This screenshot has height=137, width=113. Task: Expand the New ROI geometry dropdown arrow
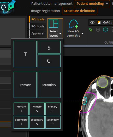pyautogui.click(x=82, y=34)
